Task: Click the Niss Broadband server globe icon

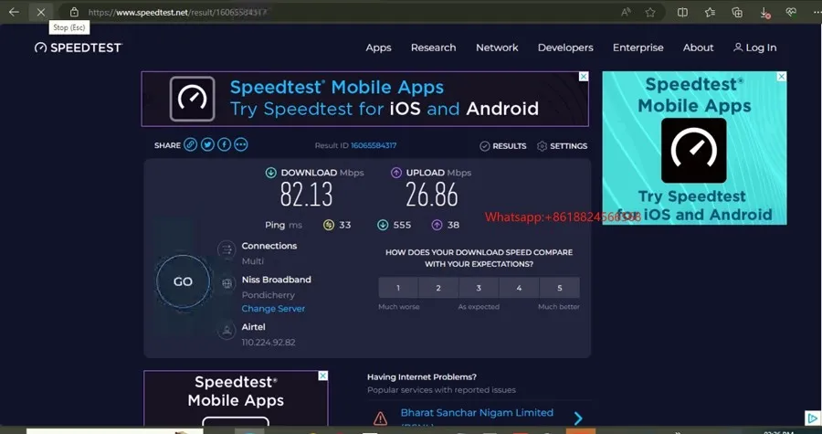Action: coord(227,283)
